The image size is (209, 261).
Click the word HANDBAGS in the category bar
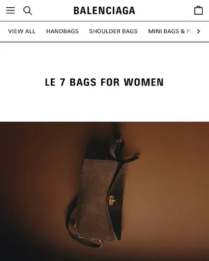click(x=62, y=31)
